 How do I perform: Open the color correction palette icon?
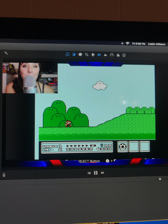80,54
